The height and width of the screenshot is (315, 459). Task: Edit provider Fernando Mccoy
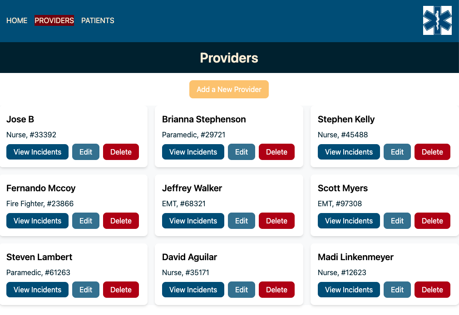pos(85,221)
